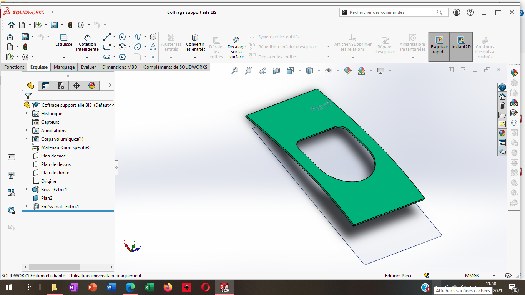Click Convertir les entités icon

pos(195,38)
